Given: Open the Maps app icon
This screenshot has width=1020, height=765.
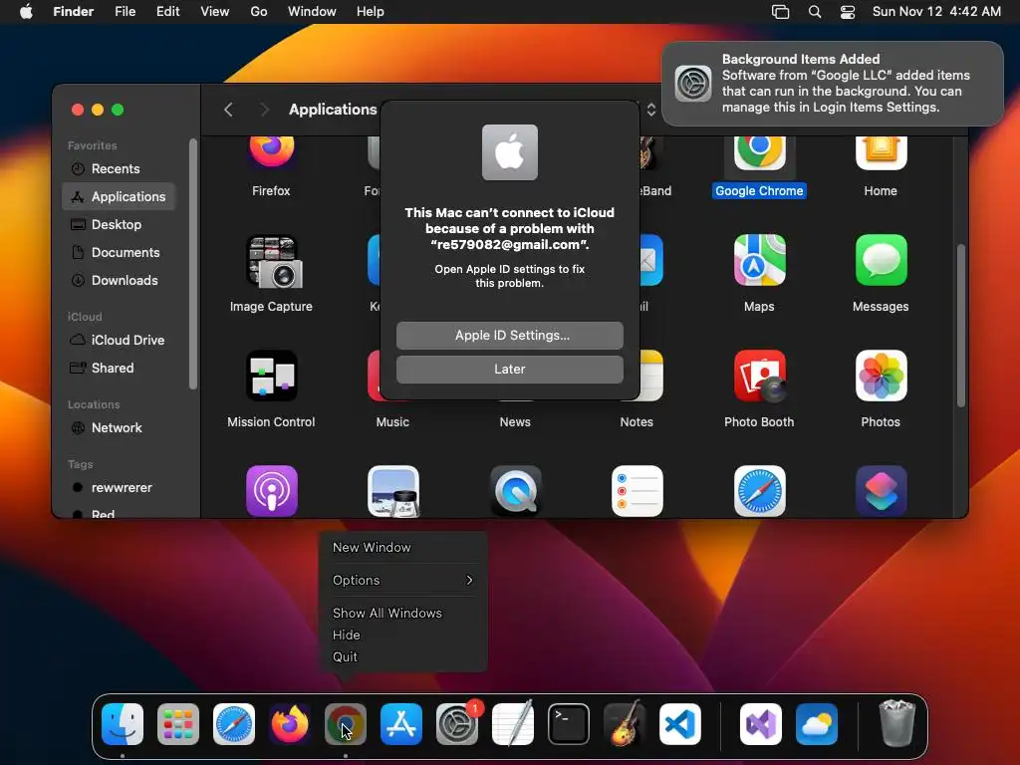Looking at the screenshot, I should pos(759,260).
